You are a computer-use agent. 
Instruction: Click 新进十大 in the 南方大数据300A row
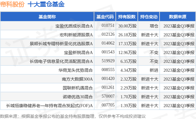point(150,79)
